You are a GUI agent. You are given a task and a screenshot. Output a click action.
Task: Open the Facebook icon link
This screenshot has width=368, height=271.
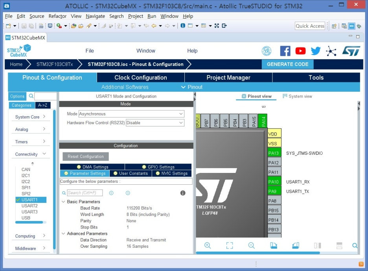click(285, 51)
